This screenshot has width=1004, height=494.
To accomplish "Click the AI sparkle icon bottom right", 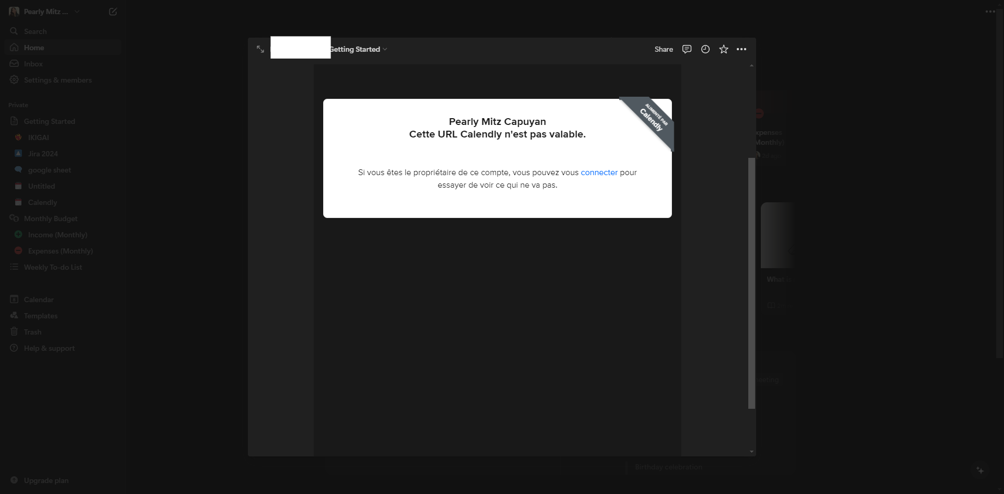I will click(x=980, y=470).
